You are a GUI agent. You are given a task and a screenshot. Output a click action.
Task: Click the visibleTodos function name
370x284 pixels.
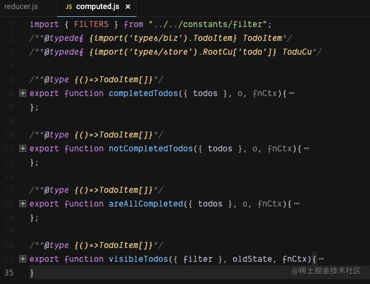click(x=138, y=259)
